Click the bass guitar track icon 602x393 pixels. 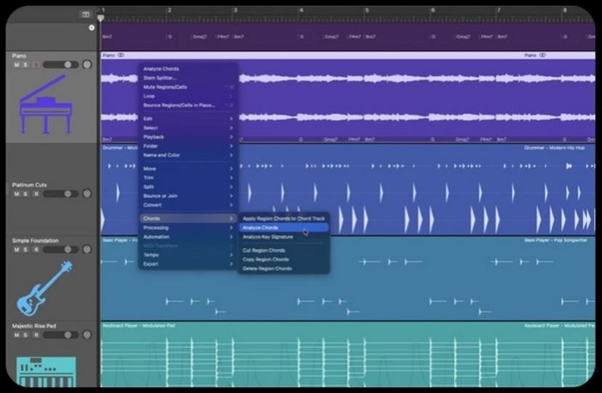pyautogui.click(x=45, y=289)
